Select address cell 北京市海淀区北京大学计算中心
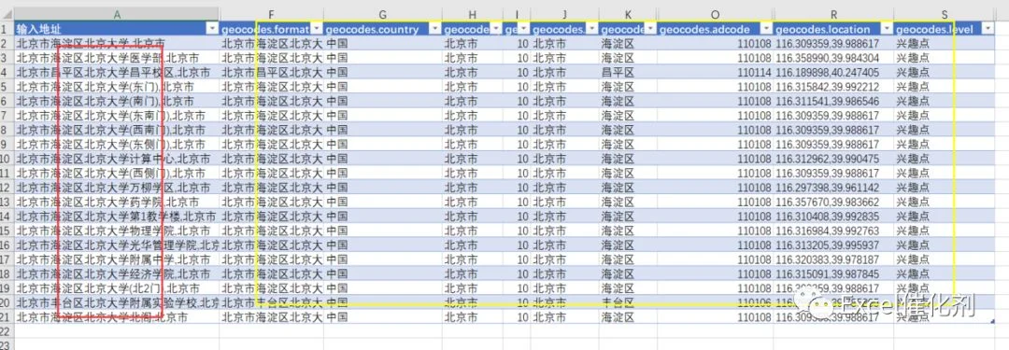The image size is (1009, 350). (x=117, y=159)
